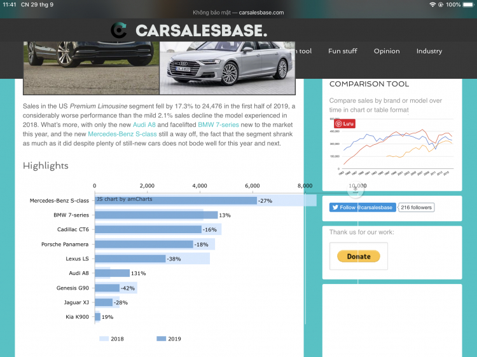Open the BMW 7-series link
Screen dimensions: 477x357
tap(218, 125)
